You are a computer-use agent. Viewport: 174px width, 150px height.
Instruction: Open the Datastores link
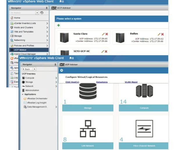(x=102, y=82)
